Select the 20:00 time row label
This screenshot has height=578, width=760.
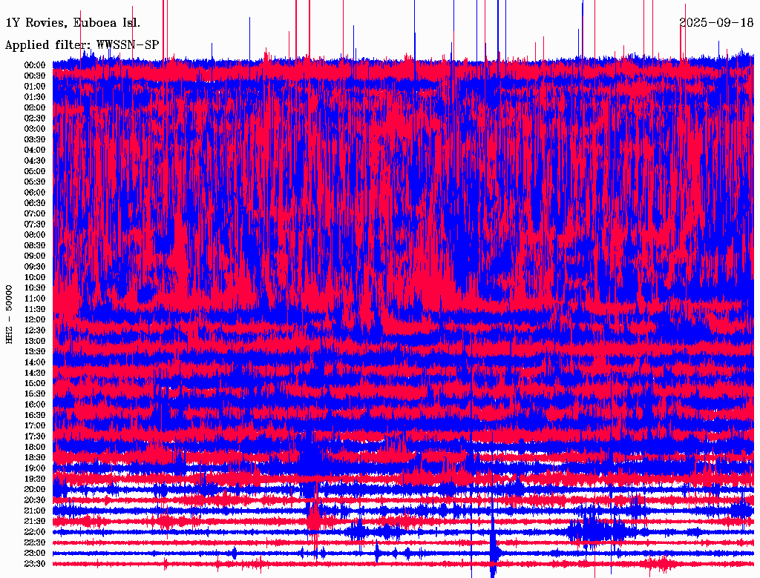(35, 490)
